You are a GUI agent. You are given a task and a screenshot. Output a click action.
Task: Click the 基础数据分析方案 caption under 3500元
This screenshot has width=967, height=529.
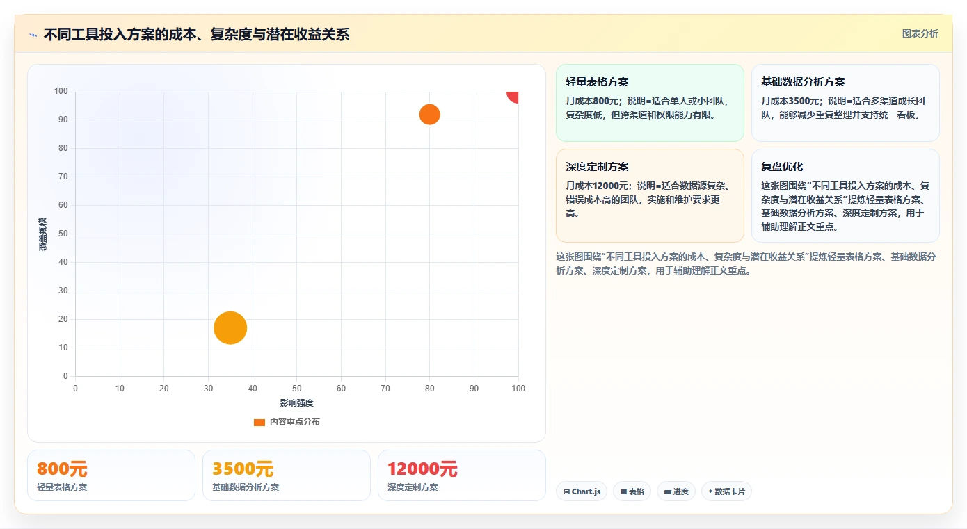[246, 487]
